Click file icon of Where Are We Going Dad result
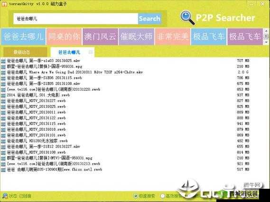The height and width of the screenshot is (202, 270). (3, 72)
